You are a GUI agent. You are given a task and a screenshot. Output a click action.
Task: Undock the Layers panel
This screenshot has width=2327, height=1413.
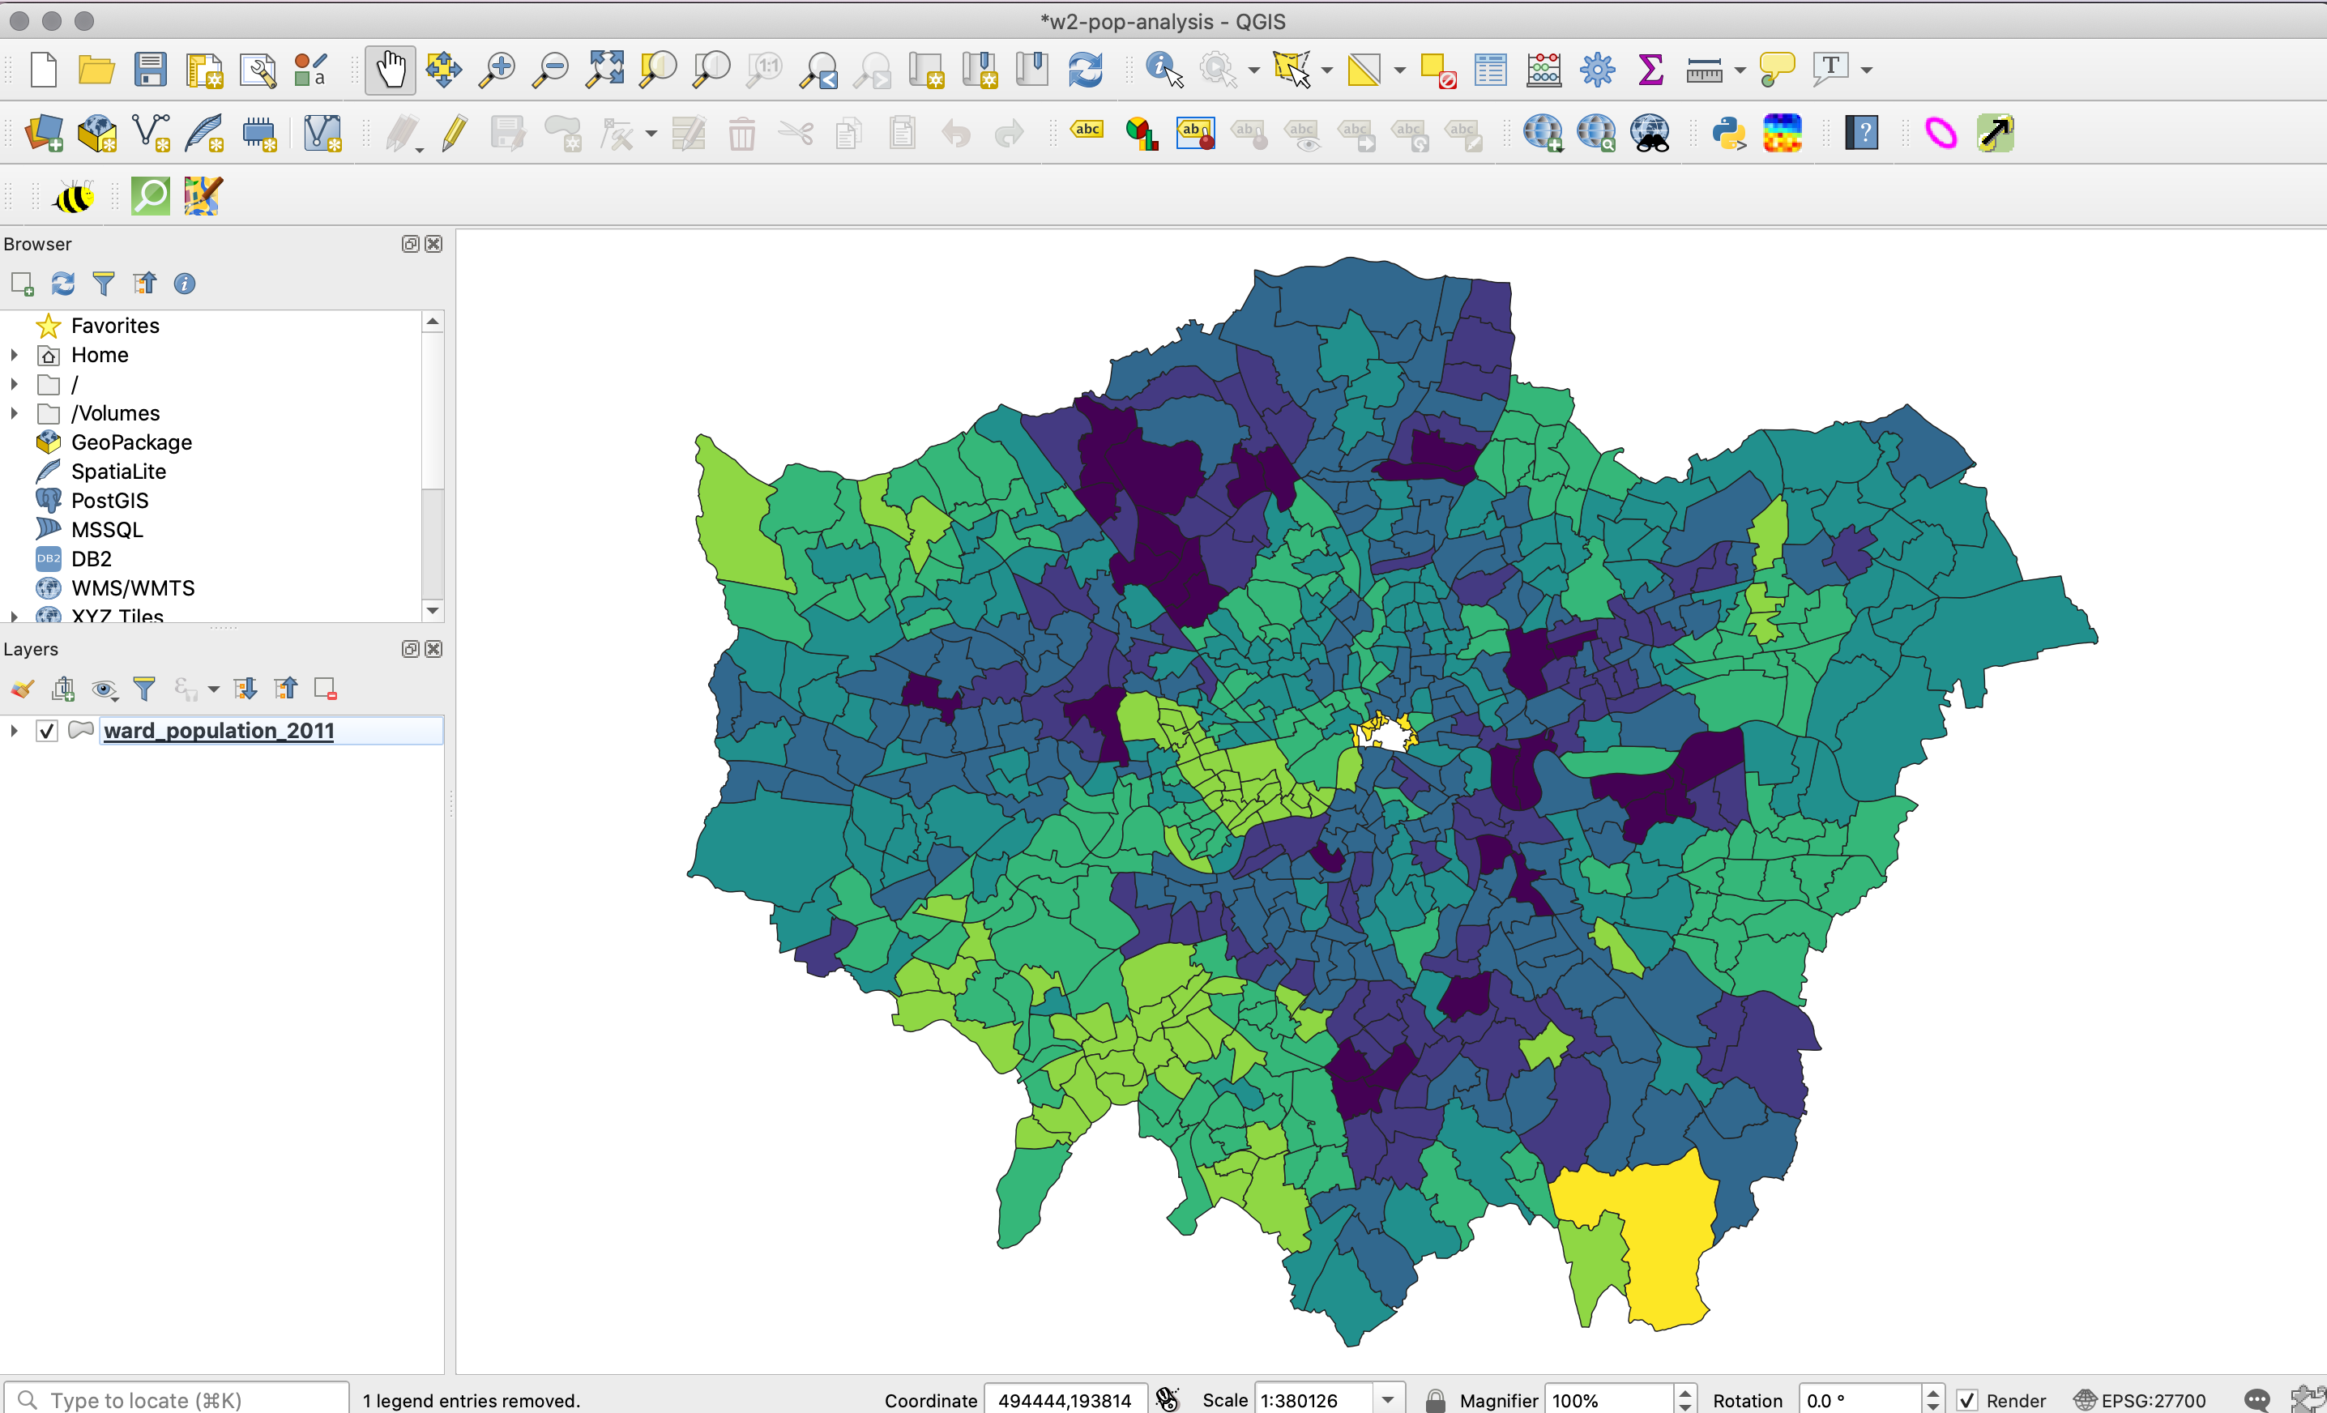point(410,649)
